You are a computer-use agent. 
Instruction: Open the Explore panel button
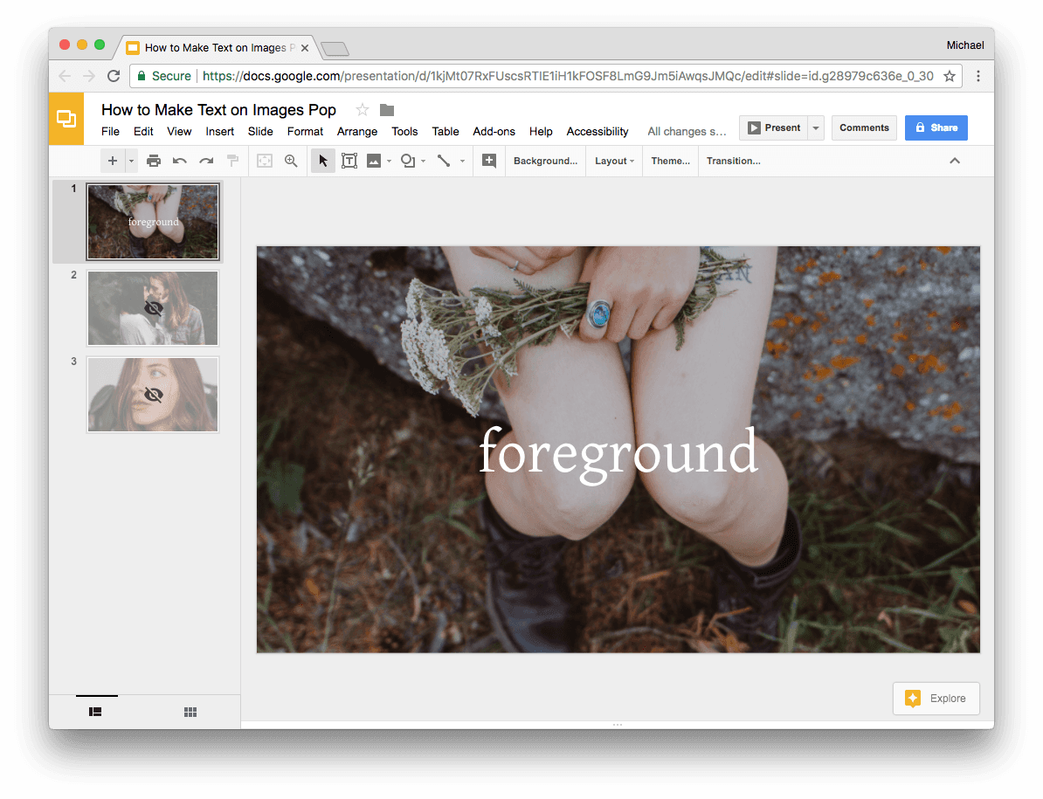coord(936,699)
